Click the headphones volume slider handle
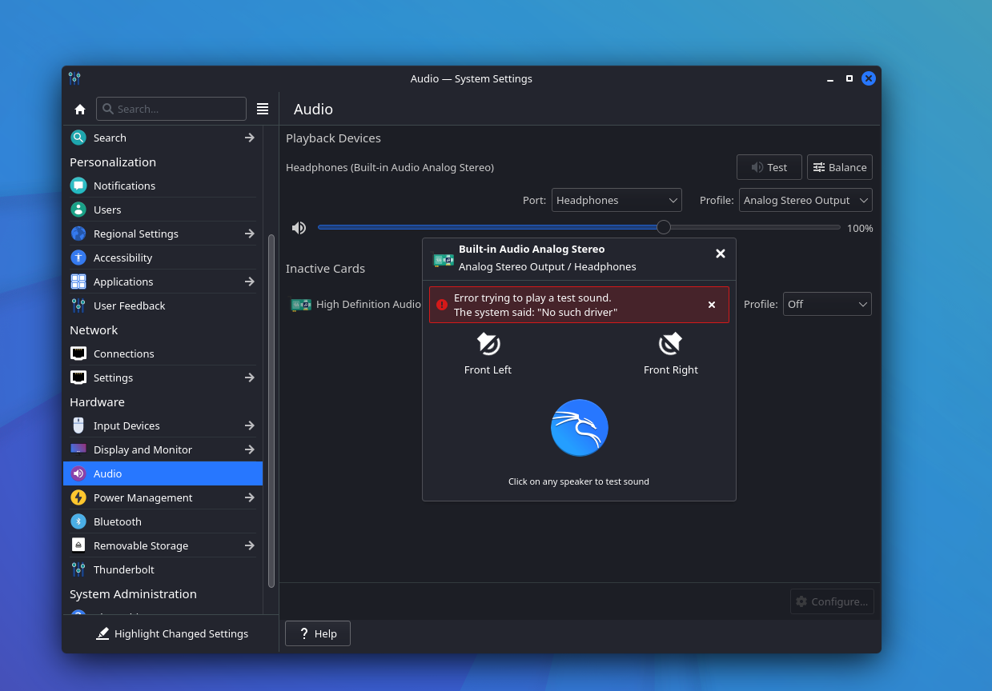 tap(664, 227)
